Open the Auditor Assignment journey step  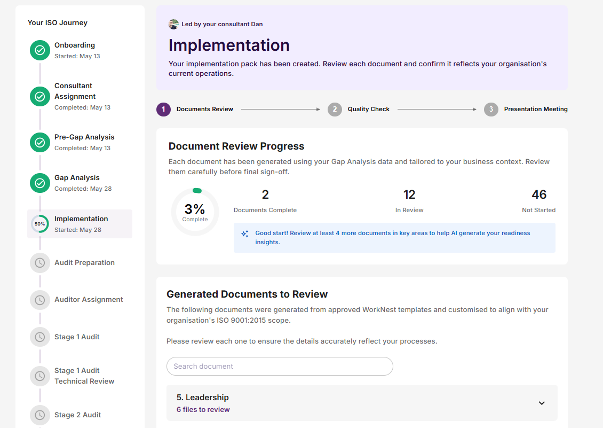click(89, 300)
